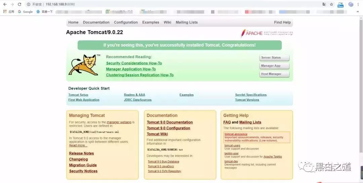Click the Tomcat cat logo
363x183 pixels.
[x=84, y=65]
